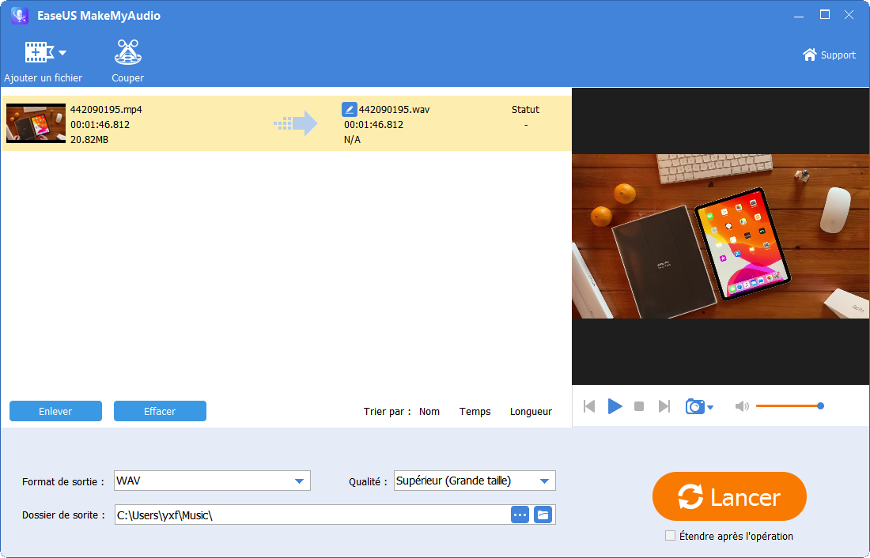Image resolution: width=870 pixels, height=558 pixels.
Task: Skip to previous track in the player
Action: click(x=589, y=406)
